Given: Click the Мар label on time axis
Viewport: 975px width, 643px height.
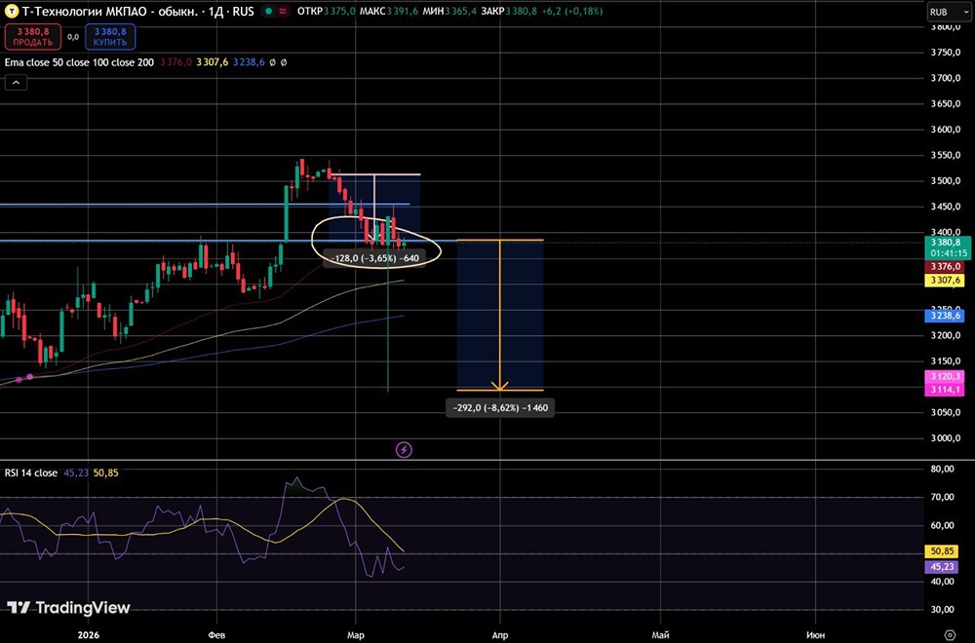Looking at the screenshot, I should coord(356,635).
